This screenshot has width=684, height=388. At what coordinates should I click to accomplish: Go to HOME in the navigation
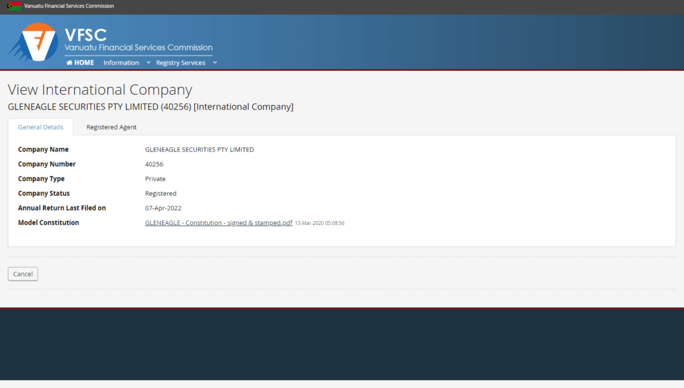point(80,62)
